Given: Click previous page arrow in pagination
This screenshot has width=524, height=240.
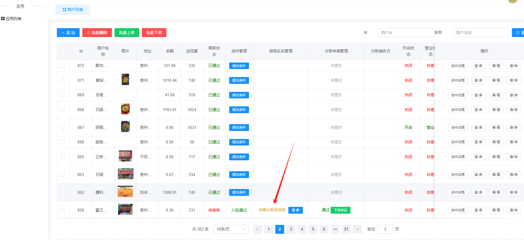Looking at the screenshot, I should (257, 229).
